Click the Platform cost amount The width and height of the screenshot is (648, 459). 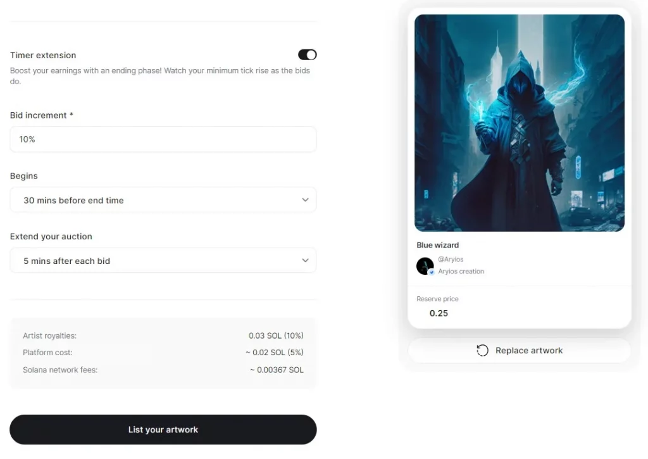275,352
